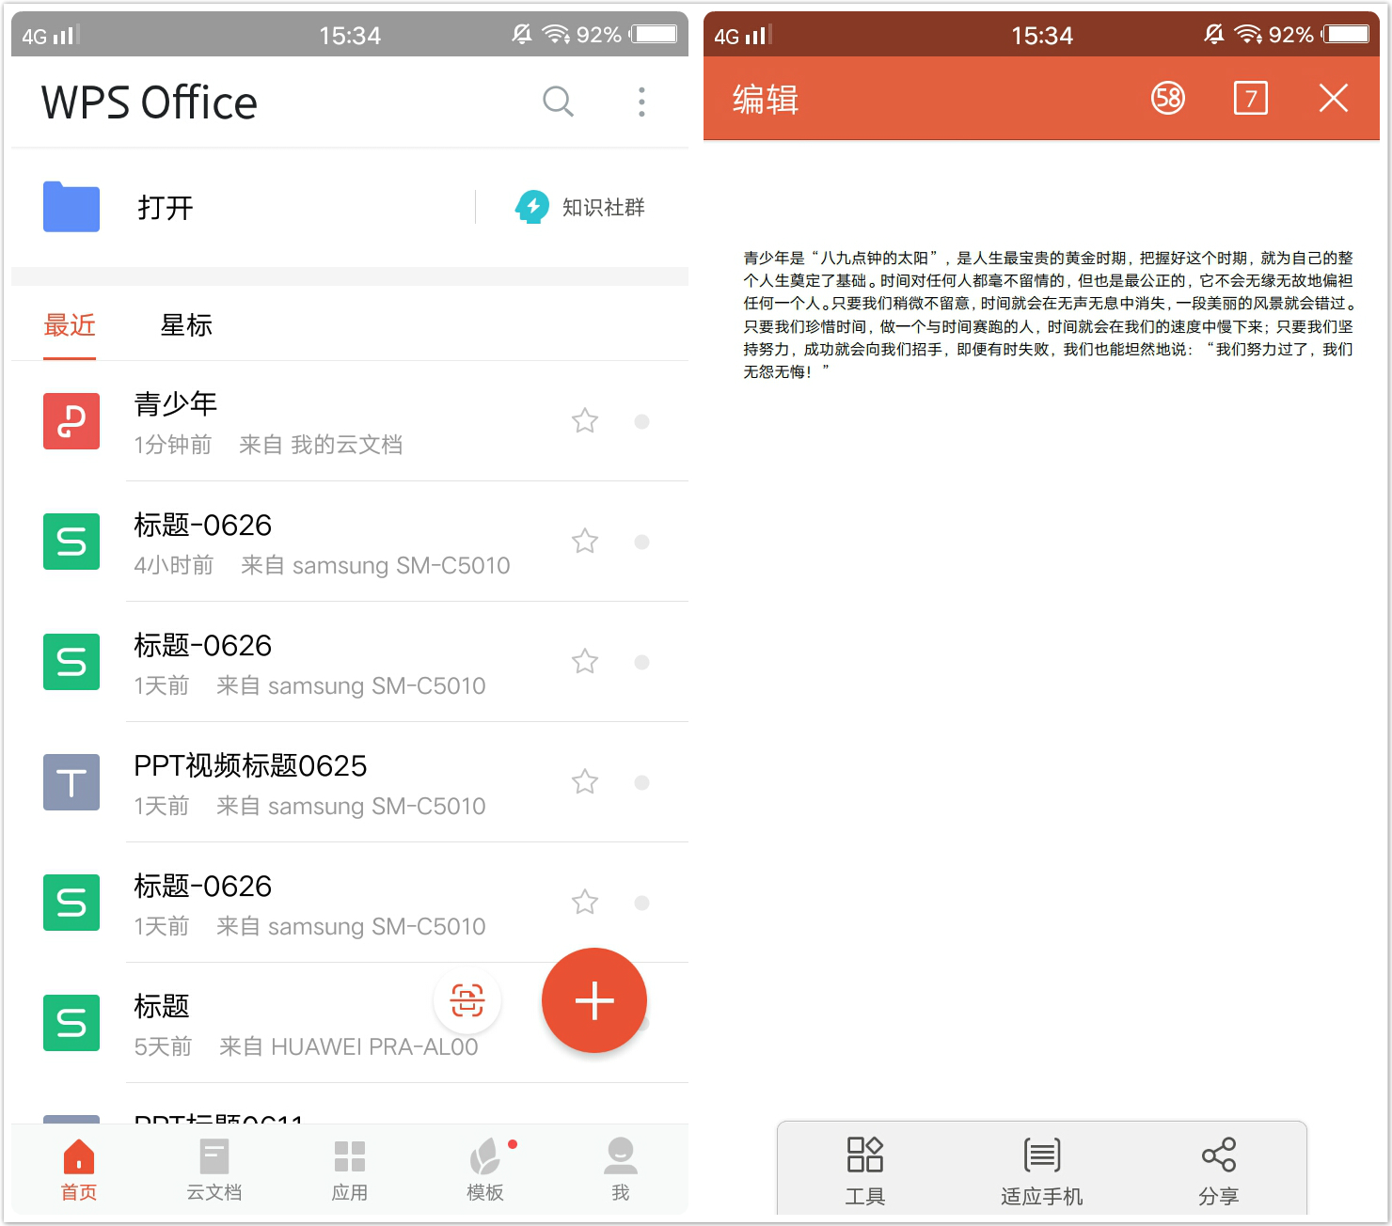Star the PPT视频标题0625 document
This screenshot has width=1392, height=1226.
(585, 781)
